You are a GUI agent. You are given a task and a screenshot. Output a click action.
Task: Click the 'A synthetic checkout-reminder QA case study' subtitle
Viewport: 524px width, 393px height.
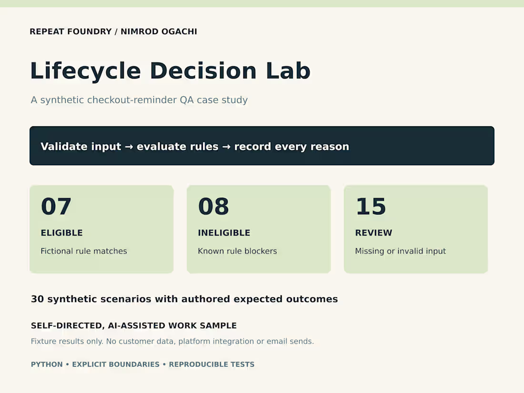139,100
